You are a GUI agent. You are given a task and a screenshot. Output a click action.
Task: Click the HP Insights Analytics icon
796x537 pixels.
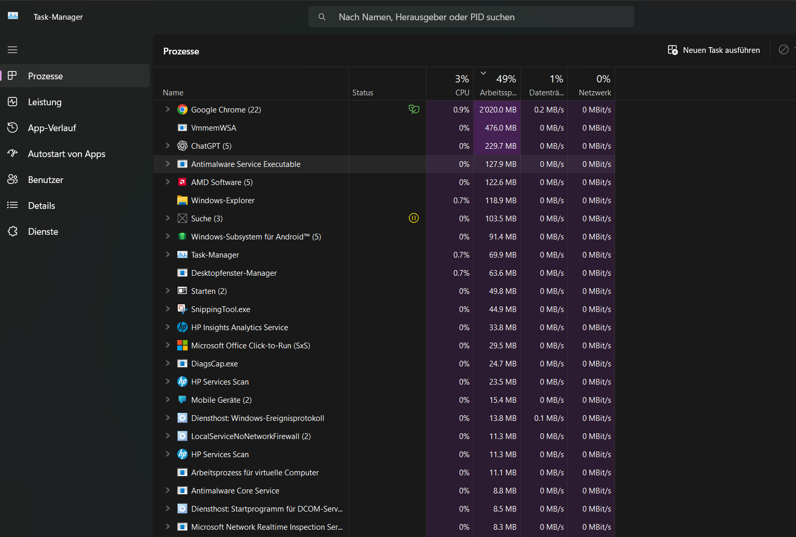(x=182, y=327)
